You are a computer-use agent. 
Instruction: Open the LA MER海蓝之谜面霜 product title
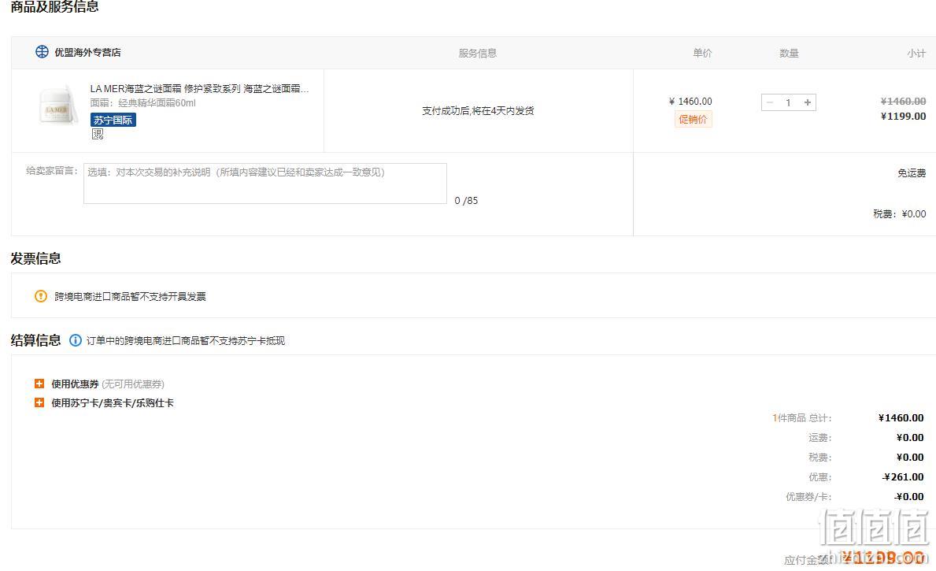[x=199, y=88]
